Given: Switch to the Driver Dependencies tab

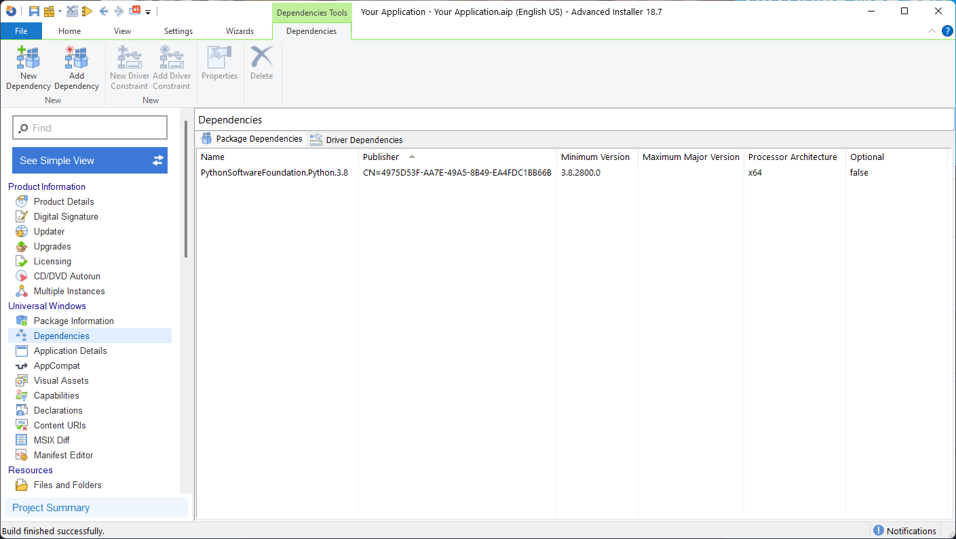Looking at the screenshot, I should [356, 140].
